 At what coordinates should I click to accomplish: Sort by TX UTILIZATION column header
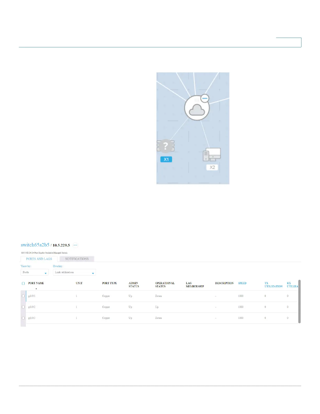point(273,285)
